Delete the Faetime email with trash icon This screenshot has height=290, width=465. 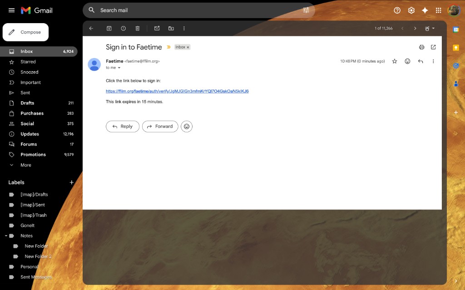tap(138, 28)
